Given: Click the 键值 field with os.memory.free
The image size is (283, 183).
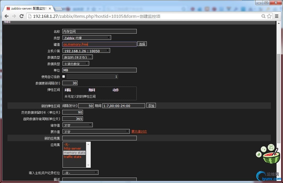Looking at the screenshot, I should pos(100,44).
